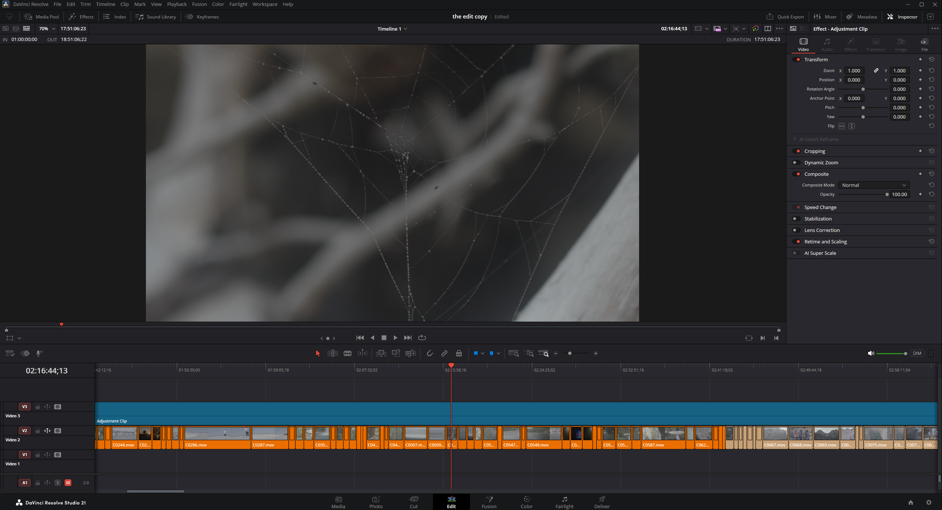942x510 pixels.
Task: Click the voiceover microphone icon
Action: 39,353
